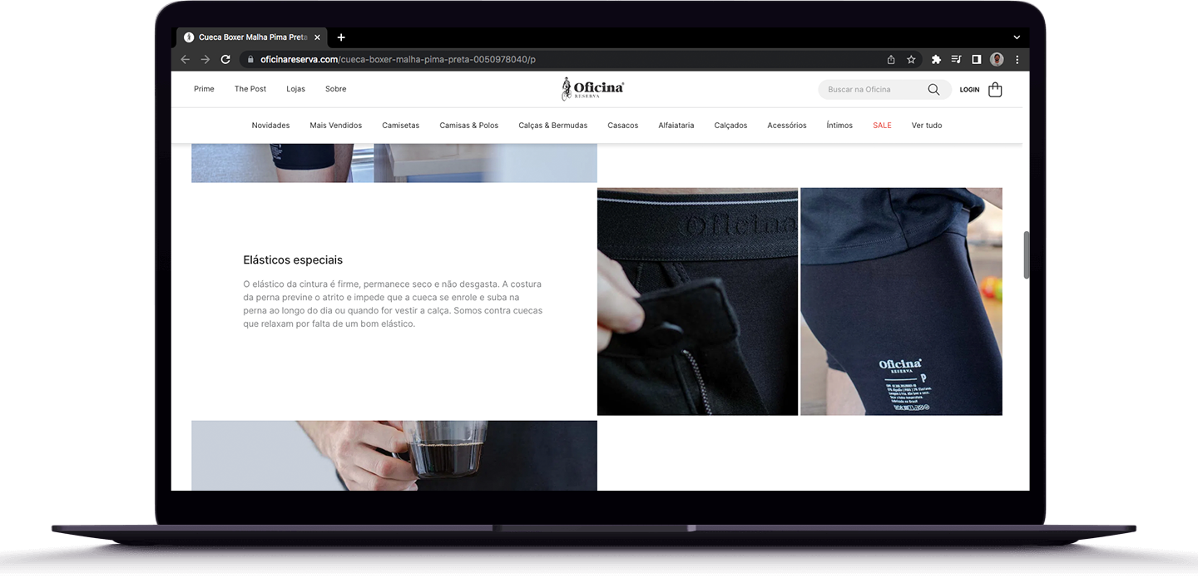Open the Alfaiataria menu

click(676, 126)
